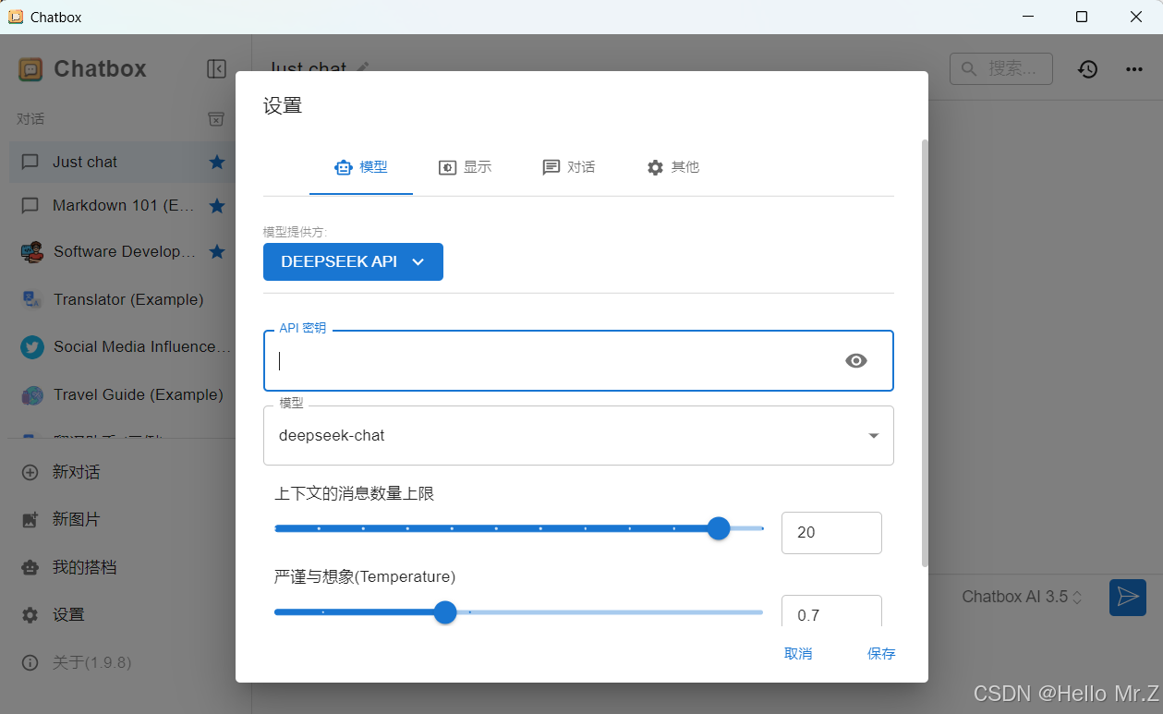Click the star on Just chat
The width and height of the screenshot is (1163, 714).
pos(217,163)
